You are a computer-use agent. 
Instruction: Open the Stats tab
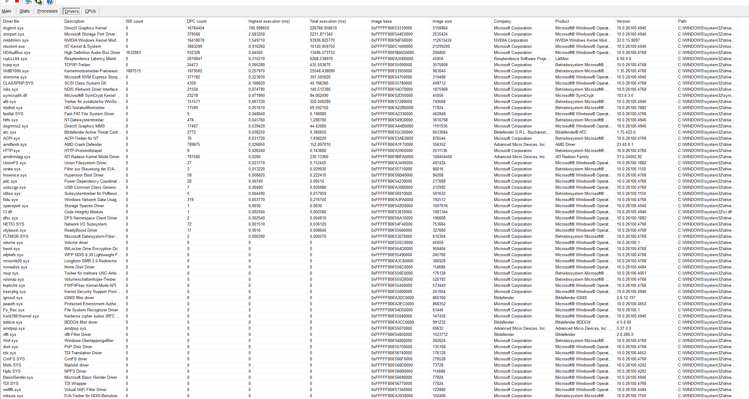tap(25, 11)
